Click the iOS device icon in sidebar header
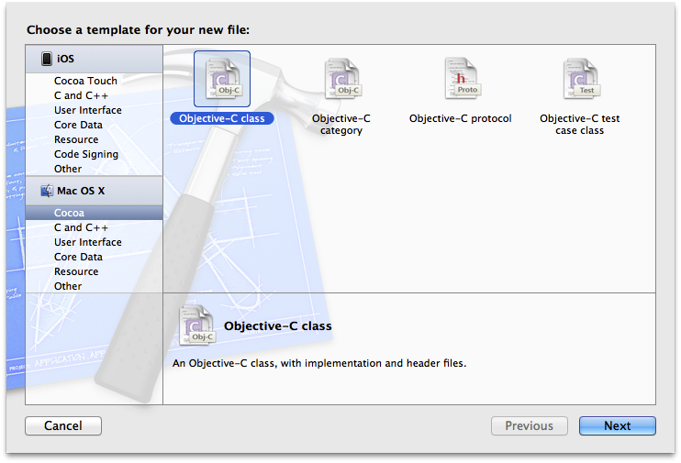The width and height of the screenshot is (681, 463). tap(47, 59)
